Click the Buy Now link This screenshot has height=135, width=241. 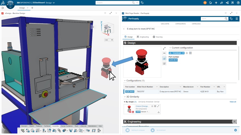click(220, 91)
